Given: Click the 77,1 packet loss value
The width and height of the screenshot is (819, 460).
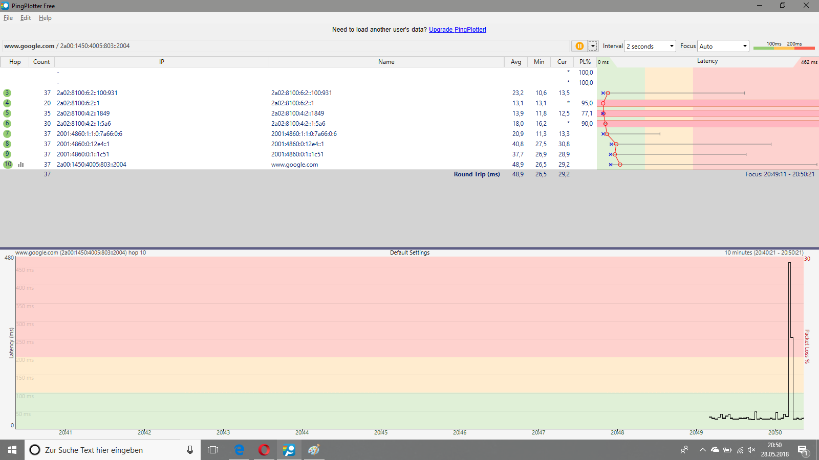Looking at the screenshot, I should pyautogui.click(x=587, y=113).
